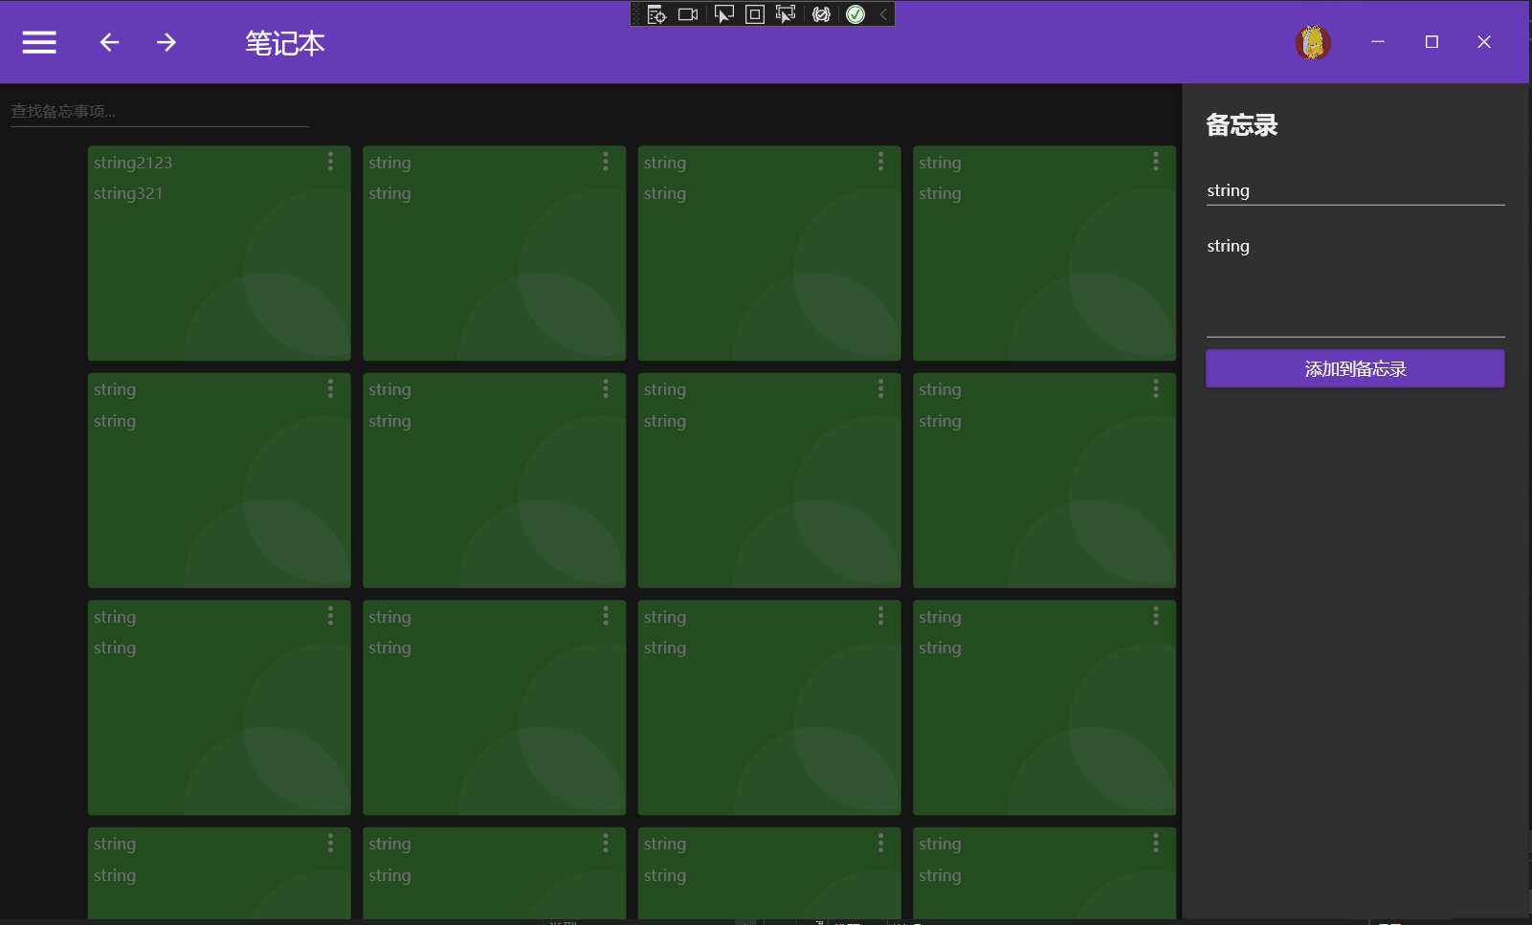Open three-dot menu on bottom row's first card

click(330, 843)
